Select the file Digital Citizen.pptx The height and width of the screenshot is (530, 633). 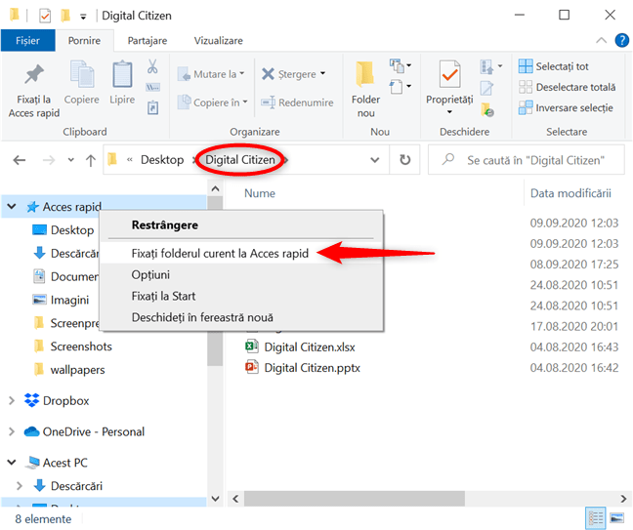click(303, 367)
